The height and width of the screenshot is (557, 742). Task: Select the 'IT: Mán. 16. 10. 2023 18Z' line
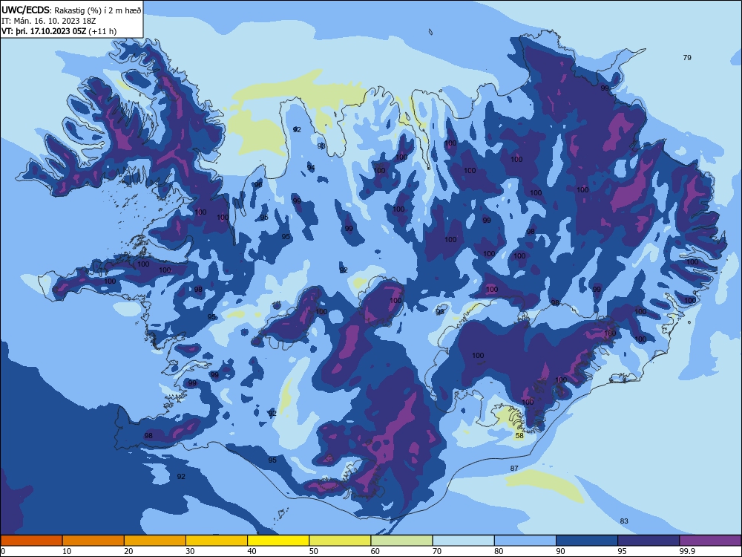[x=49, y=21]
